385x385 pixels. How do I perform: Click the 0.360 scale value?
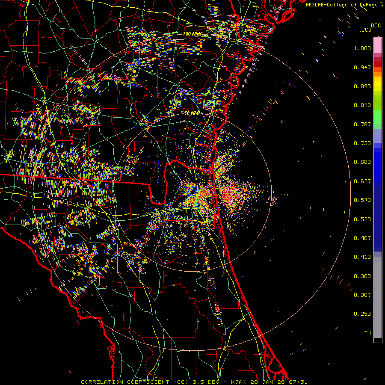click(x=362, y=276)
